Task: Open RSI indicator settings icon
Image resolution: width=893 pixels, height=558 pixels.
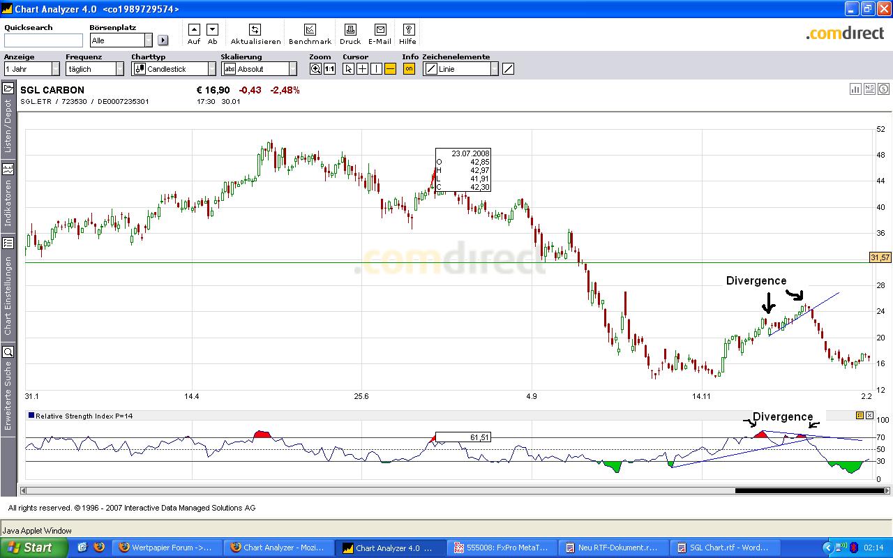Action: [860, 416]
